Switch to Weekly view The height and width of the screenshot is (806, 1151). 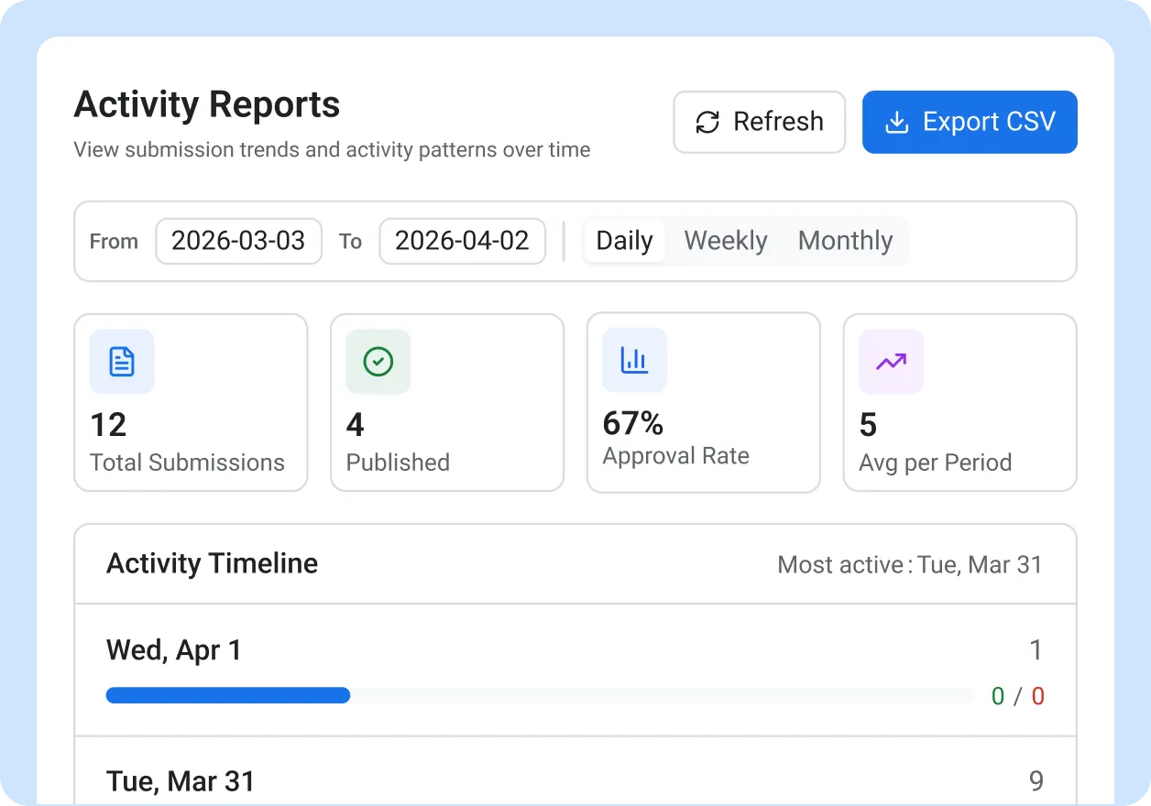point(725,241)
